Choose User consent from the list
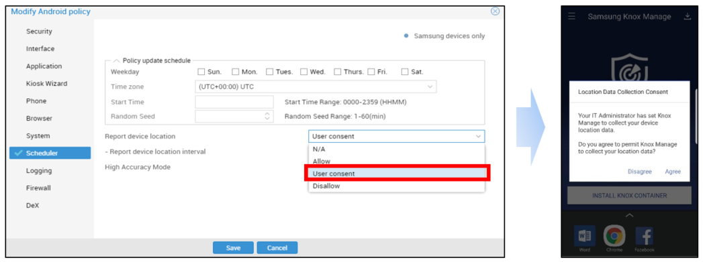The image size is (703, 262). 396,174
